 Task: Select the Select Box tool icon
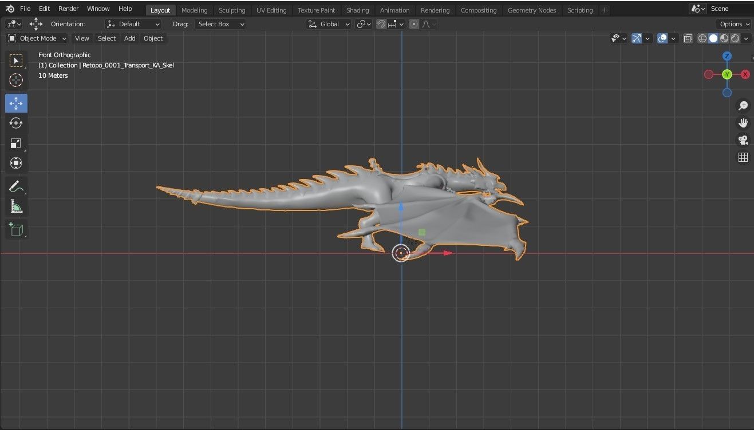point(16,61)
